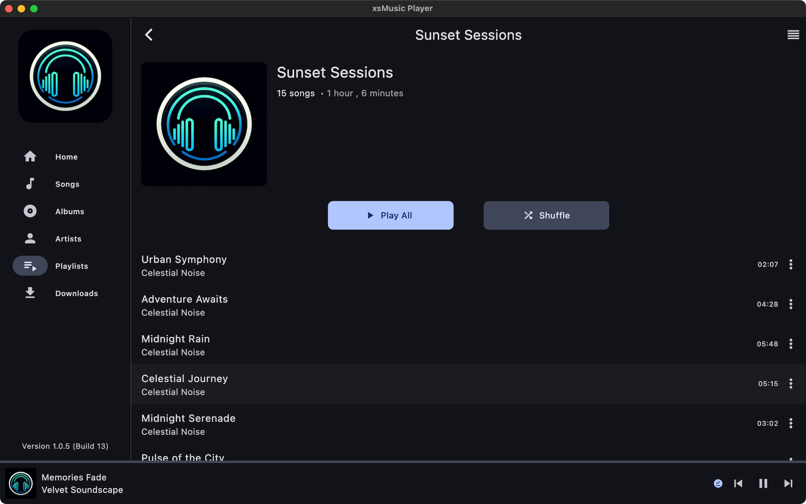Open options menu for Urban Symphony
Screen dimensions: 806x504
791,264
